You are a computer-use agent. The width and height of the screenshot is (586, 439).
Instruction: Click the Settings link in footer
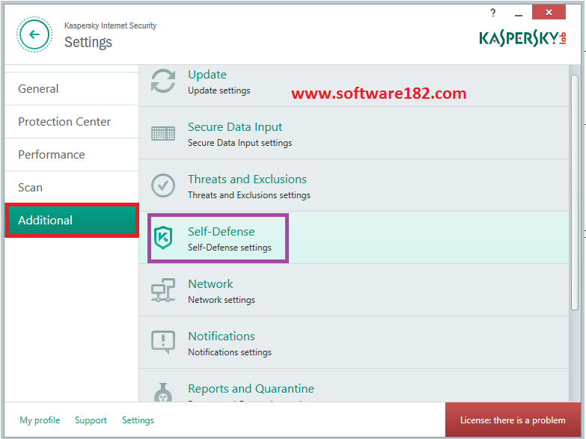pos(138,420)
